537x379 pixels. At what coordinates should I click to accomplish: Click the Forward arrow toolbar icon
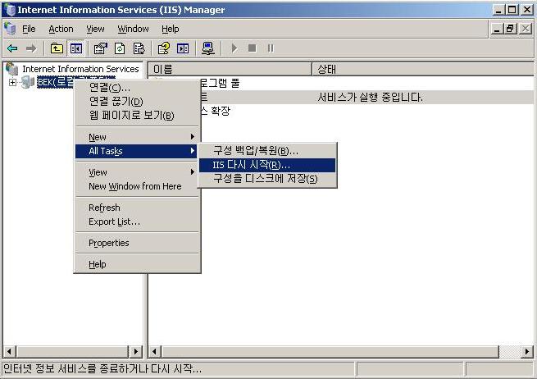[x=31, y=48]
